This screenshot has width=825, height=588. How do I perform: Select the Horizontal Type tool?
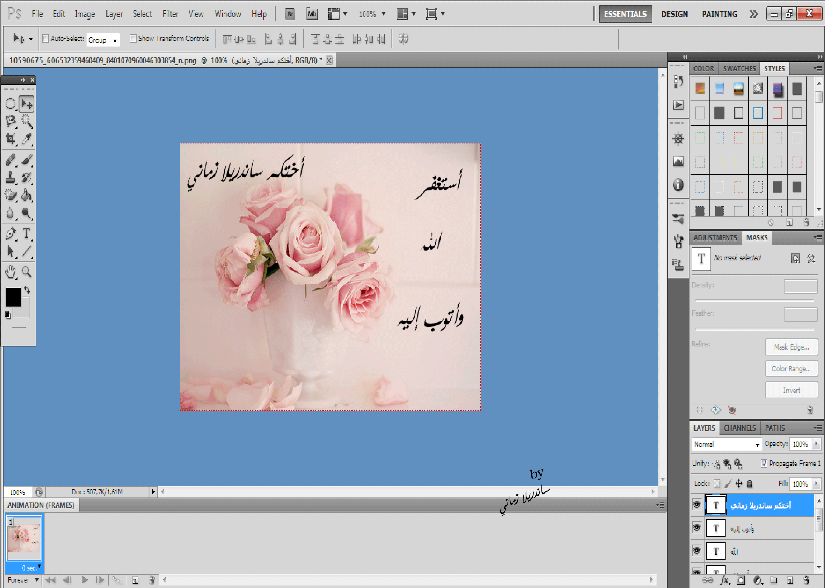(x=27, y=234)
